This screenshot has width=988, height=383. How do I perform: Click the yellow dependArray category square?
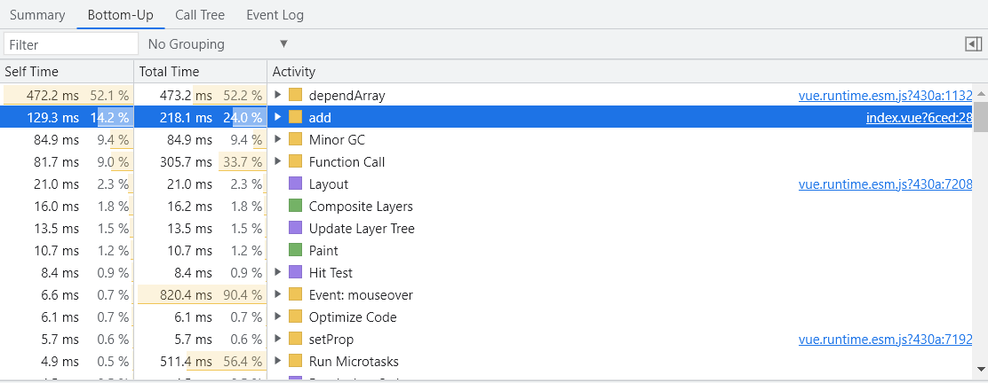coord(296,95)
